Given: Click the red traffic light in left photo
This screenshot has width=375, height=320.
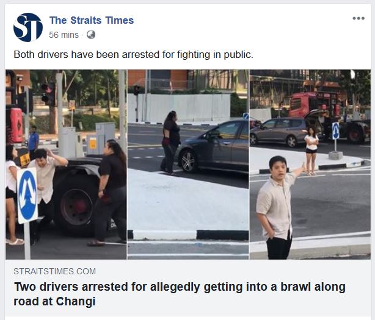Looking at the screenshot, I should (48, 94).
